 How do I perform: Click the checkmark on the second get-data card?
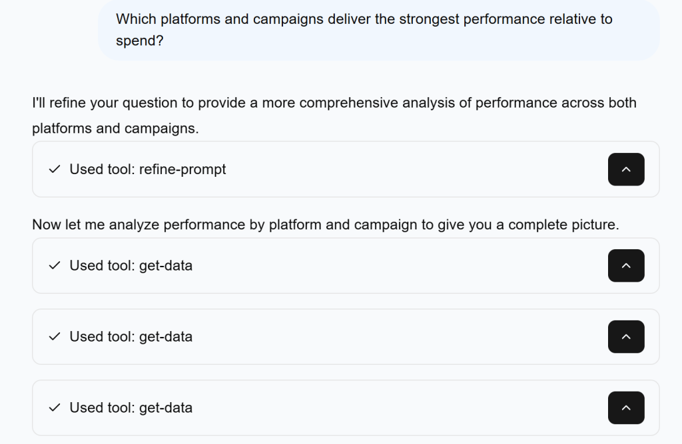coord(54,337)
